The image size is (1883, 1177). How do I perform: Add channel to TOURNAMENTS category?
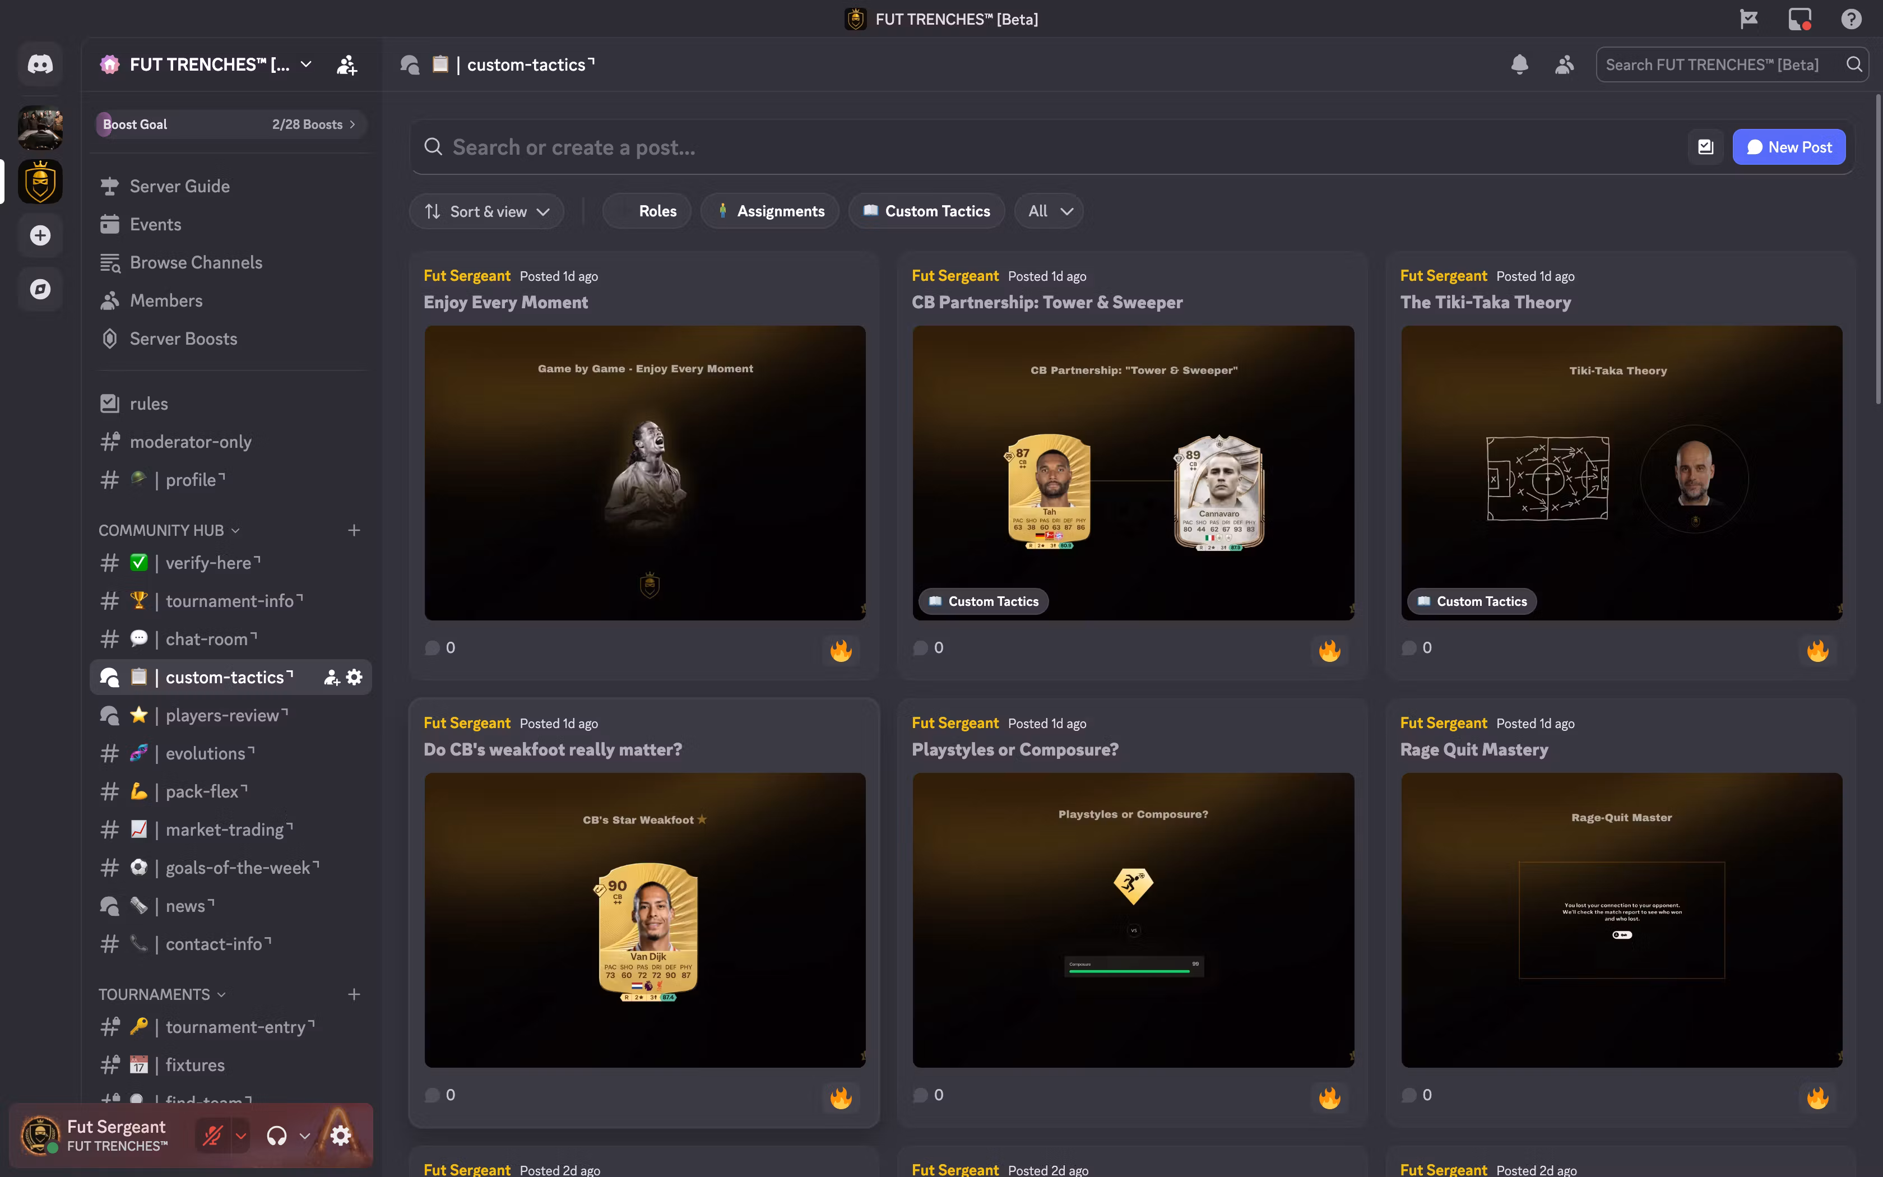click(x=354, y=994)
